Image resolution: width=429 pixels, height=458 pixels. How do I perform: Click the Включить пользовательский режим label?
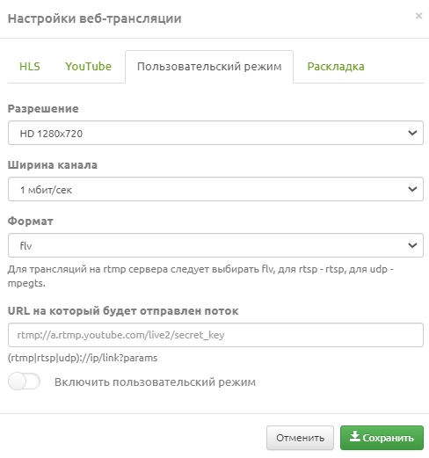(x=155, y=382)
